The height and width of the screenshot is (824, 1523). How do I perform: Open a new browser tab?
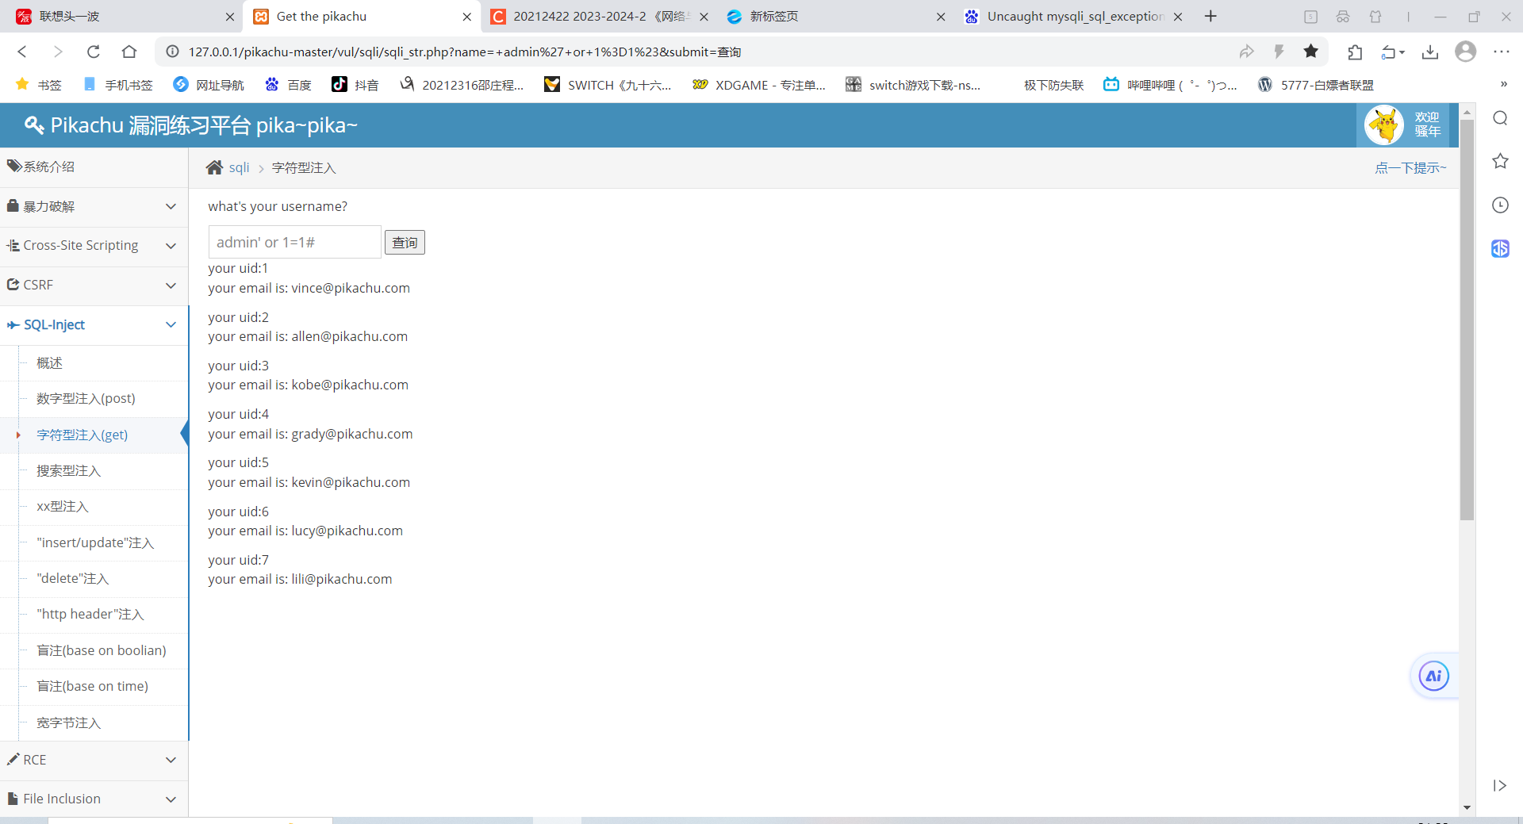click(x=1210, y=16)
